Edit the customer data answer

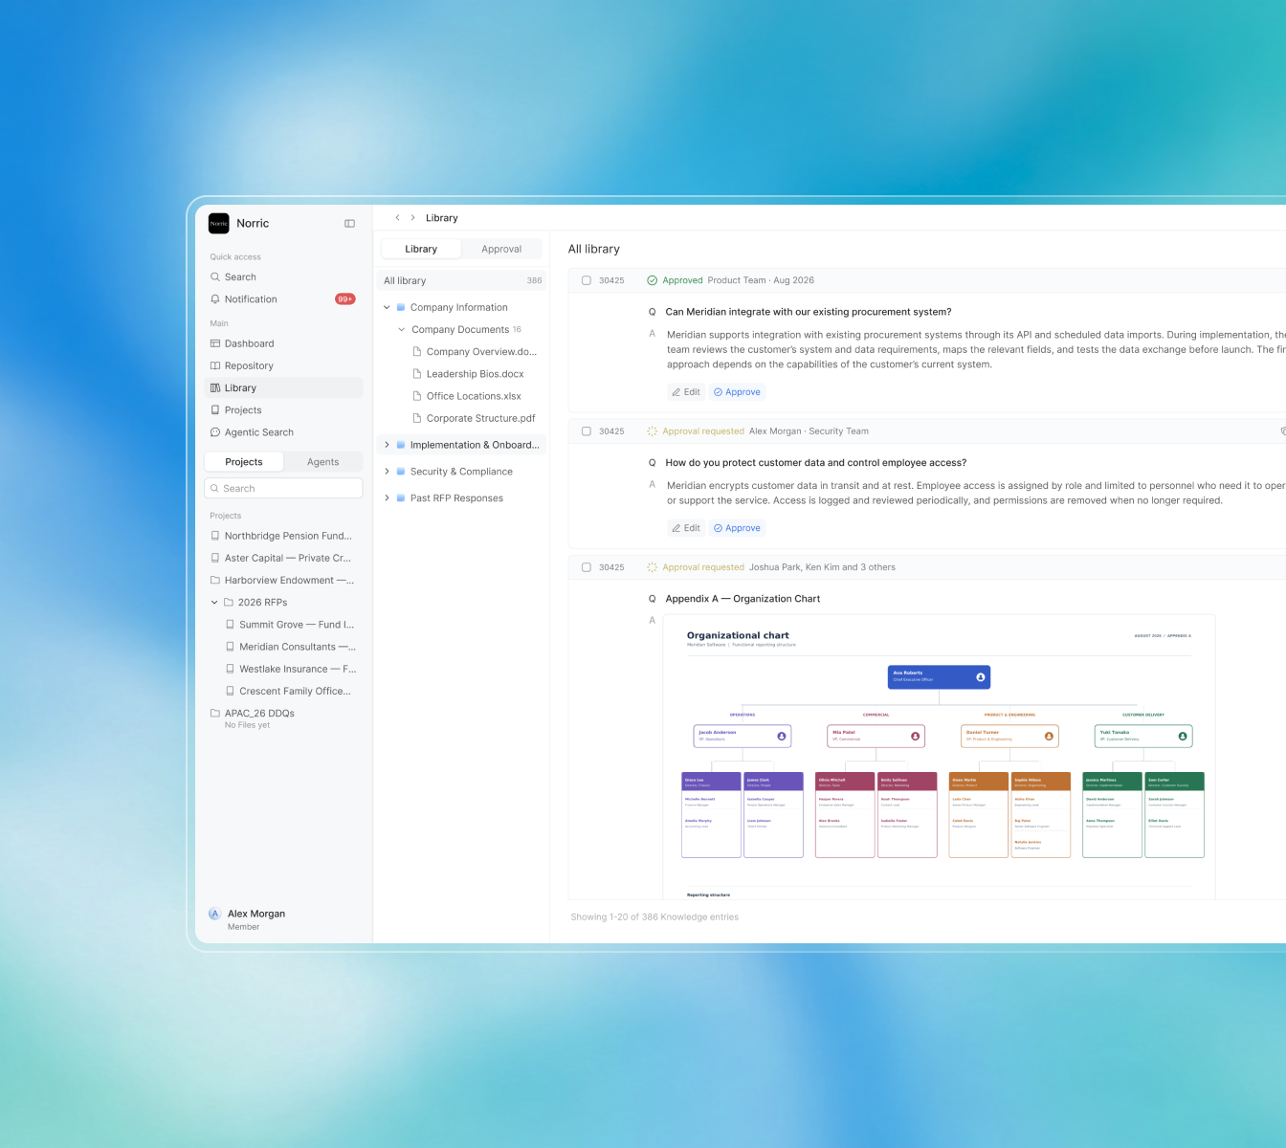(686, 528)
